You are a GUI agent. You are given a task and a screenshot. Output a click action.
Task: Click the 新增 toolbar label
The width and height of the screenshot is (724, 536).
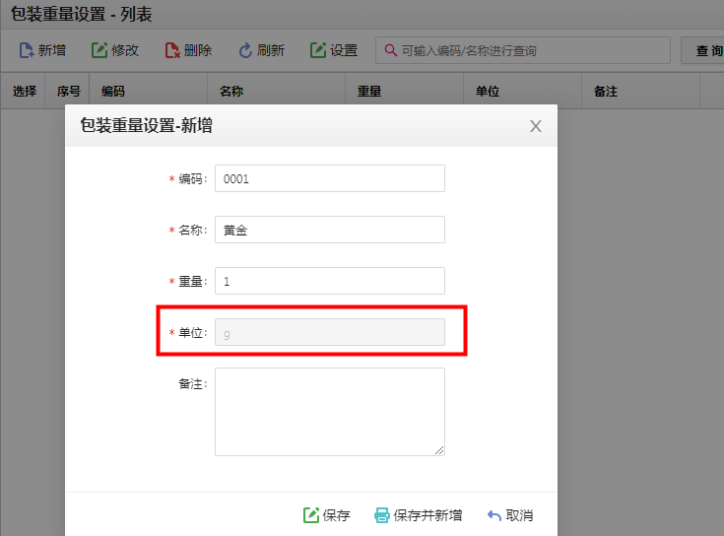point(51,50)
